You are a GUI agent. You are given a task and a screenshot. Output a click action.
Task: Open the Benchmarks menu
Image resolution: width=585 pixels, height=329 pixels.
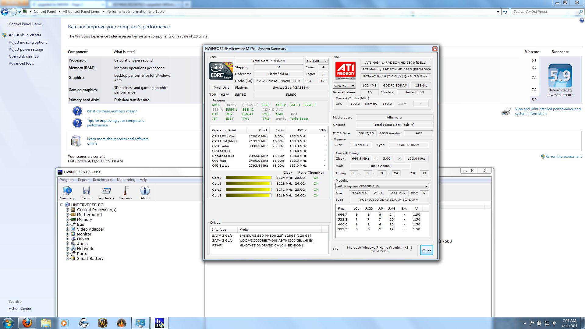pos(103,180)
